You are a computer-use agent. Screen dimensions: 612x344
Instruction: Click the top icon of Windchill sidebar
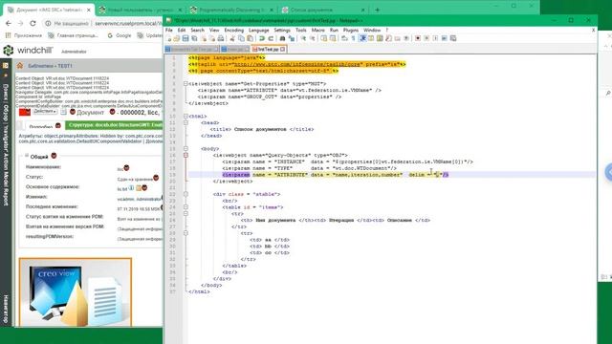coord(6,66)
